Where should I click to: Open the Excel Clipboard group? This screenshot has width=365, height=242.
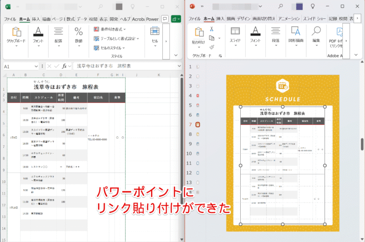(16, 38)
